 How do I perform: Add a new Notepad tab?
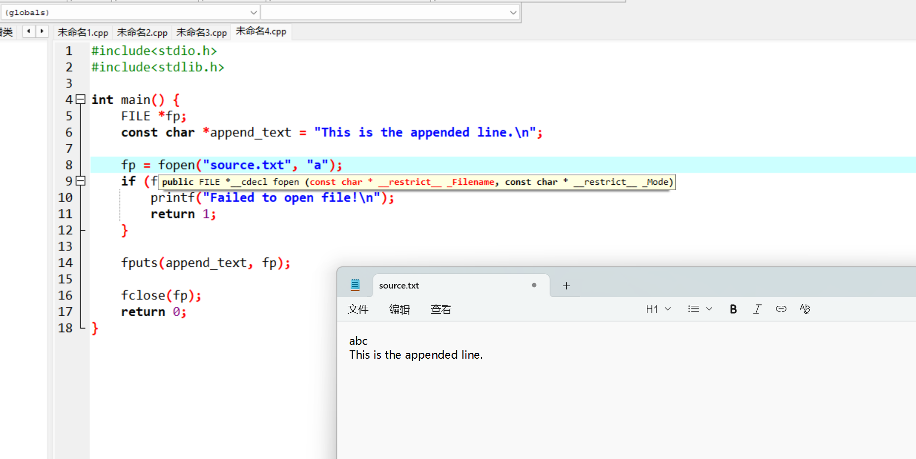pyautogui.click(x=566, y=286)
